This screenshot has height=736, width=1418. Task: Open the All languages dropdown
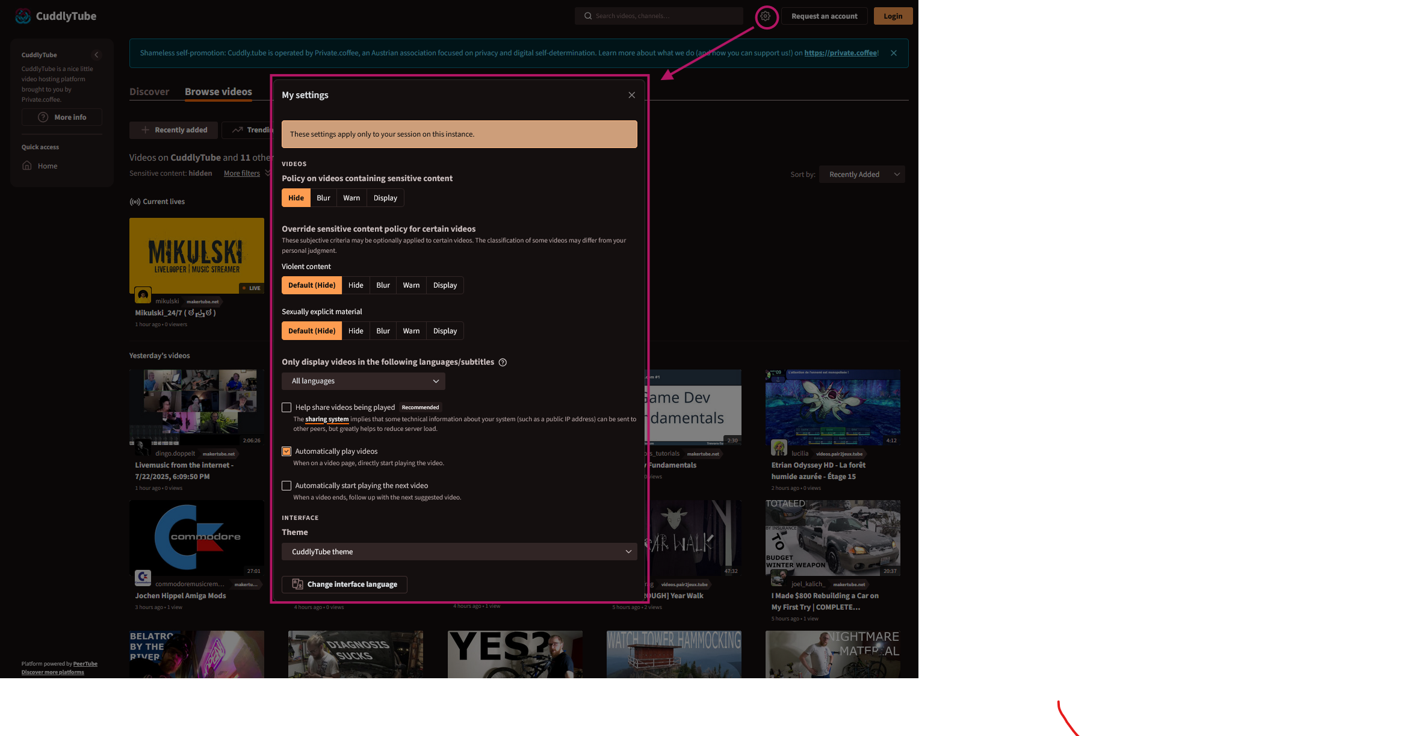click(364, 381)
